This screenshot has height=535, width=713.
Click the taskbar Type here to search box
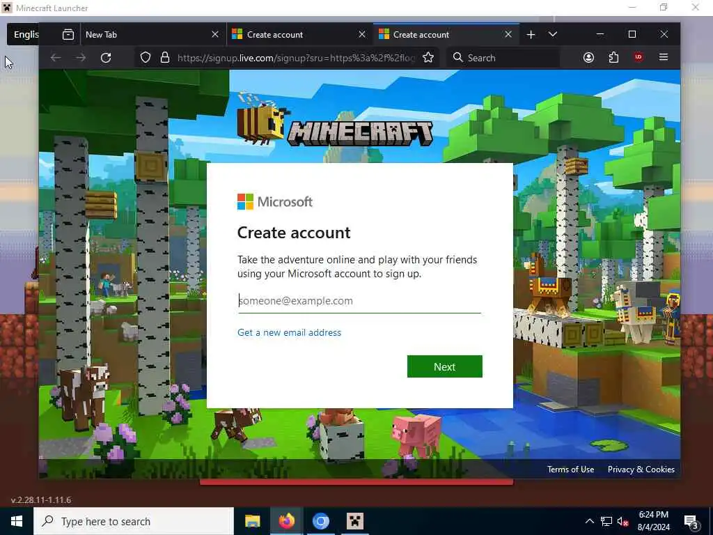point(134,521)
